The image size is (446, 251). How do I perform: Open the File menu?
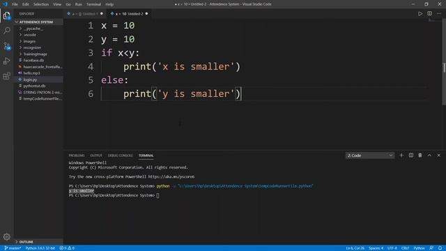[x=15, y=4]
